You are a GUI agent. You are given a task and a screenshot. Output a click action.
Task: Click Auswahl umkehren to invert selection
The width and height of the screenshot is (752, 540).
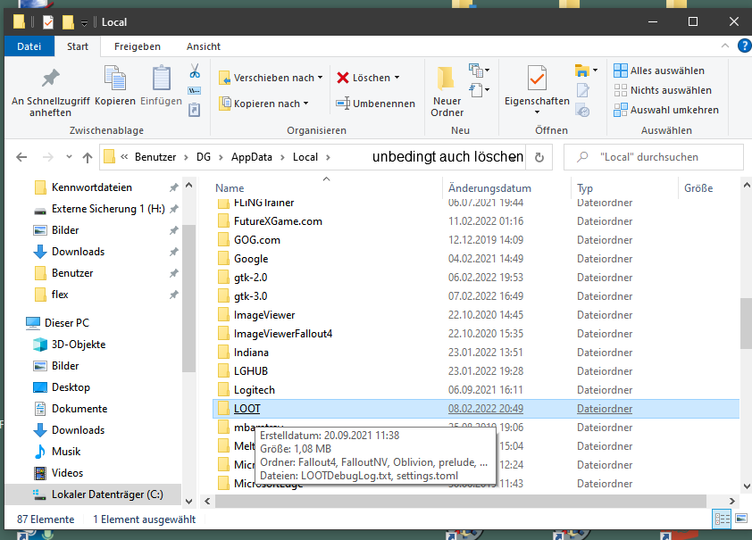tap(666, 110)
